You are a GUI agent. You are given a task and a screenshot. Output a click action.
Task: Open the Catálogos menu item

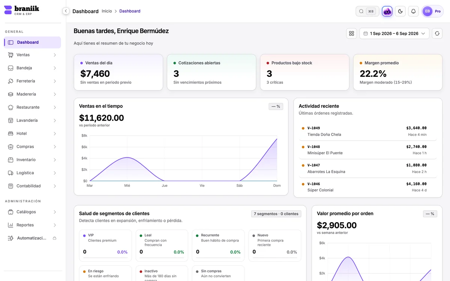33,212
